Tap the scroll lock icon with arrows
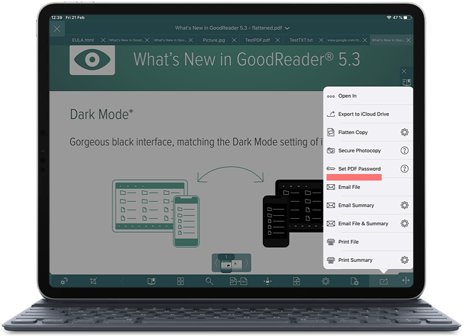 tap(268, 281)
